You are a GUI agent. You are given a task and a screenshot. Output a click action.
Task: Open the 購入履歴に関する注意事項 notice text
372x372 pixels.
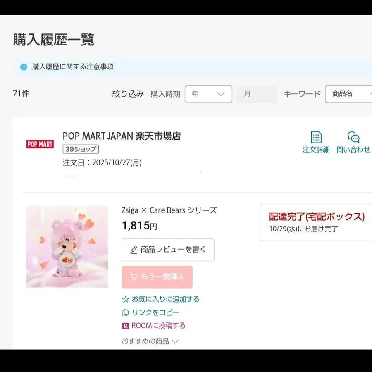click(73, 67)
